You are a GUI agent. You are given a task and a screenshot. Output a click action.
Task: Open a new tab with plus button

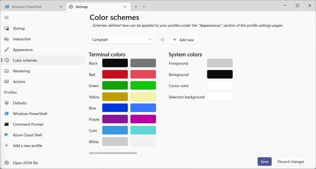point(136,7)
